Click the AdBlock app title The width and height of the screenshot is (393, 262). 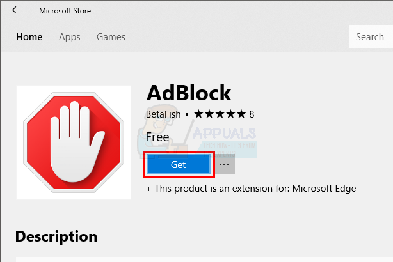[x=188, y=93]
